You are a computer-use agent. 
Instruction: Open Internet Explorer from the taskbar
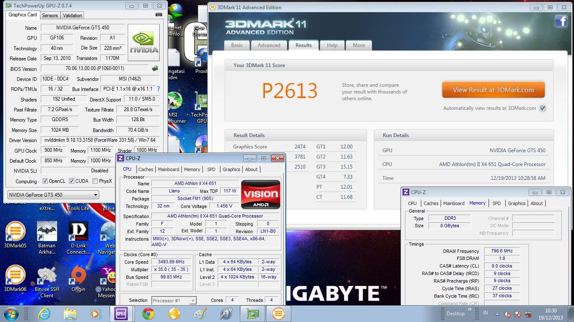[44, 313]
